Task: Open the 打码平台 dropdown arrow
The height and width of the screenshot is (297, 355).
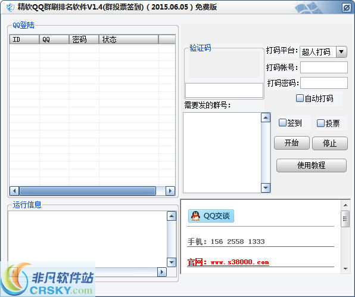Action: tap(341, 52)
